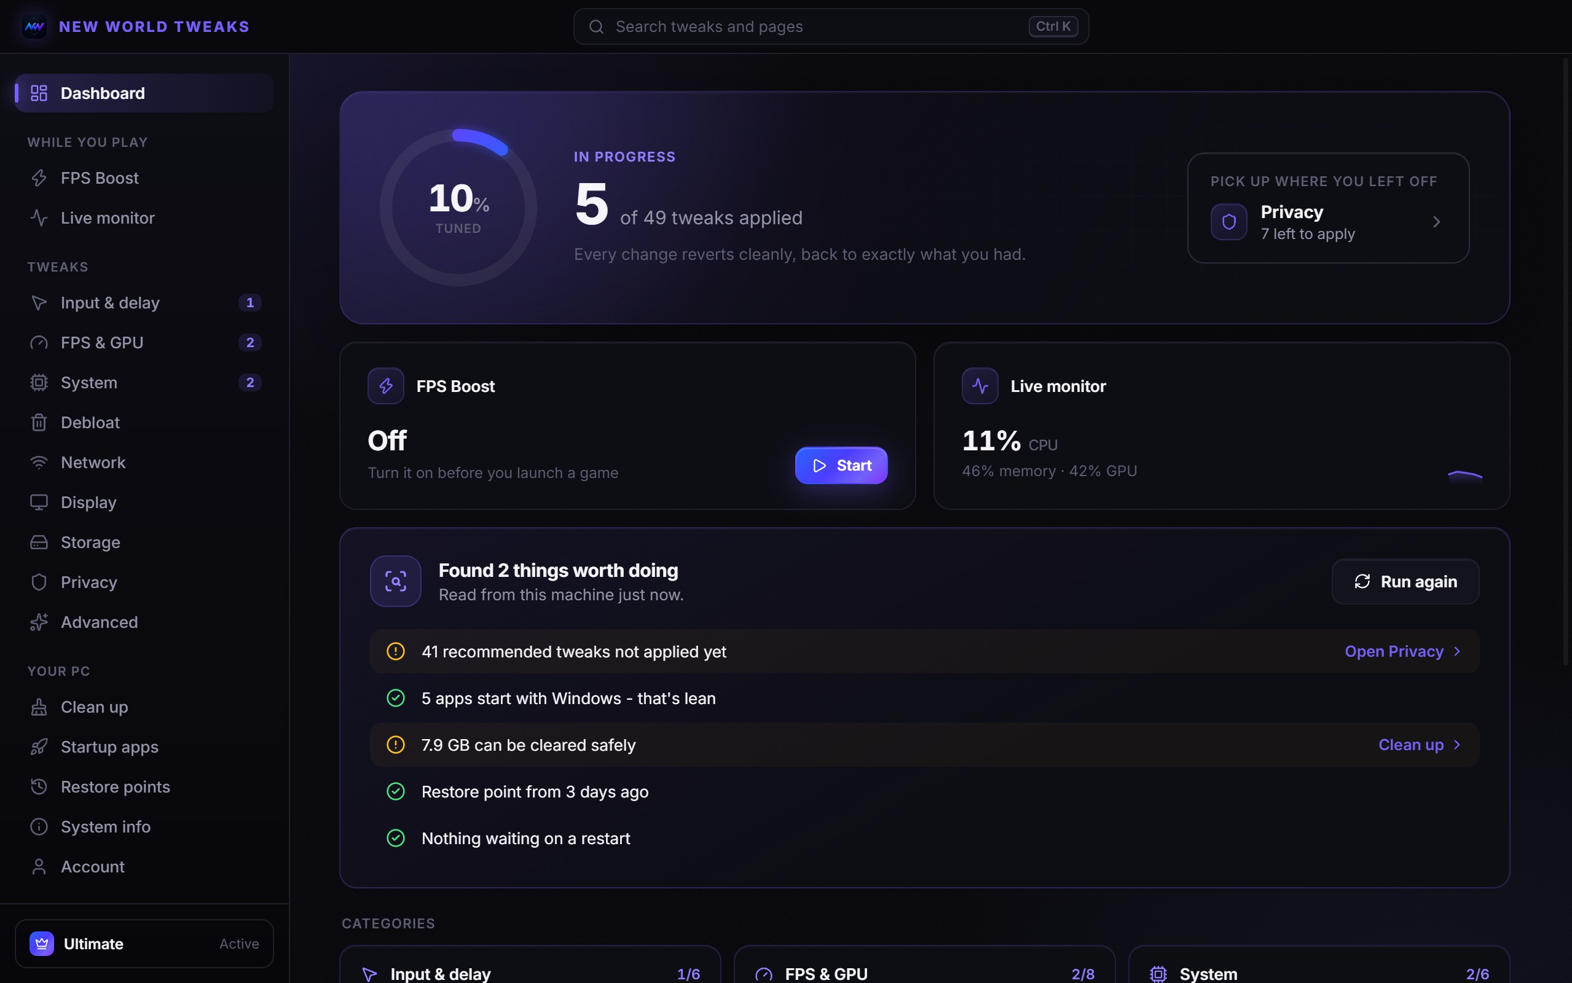The width and height of the screenshot is (1572, 983).
Task: Click the Ultimate crown icon
Action: tap(42, 944)
